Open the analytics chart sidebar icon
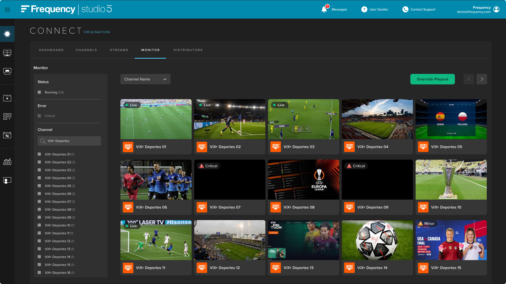 (x=7, y=162)
